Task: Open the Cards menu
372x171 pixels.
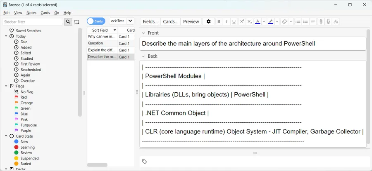Action: tap(45, 13)
